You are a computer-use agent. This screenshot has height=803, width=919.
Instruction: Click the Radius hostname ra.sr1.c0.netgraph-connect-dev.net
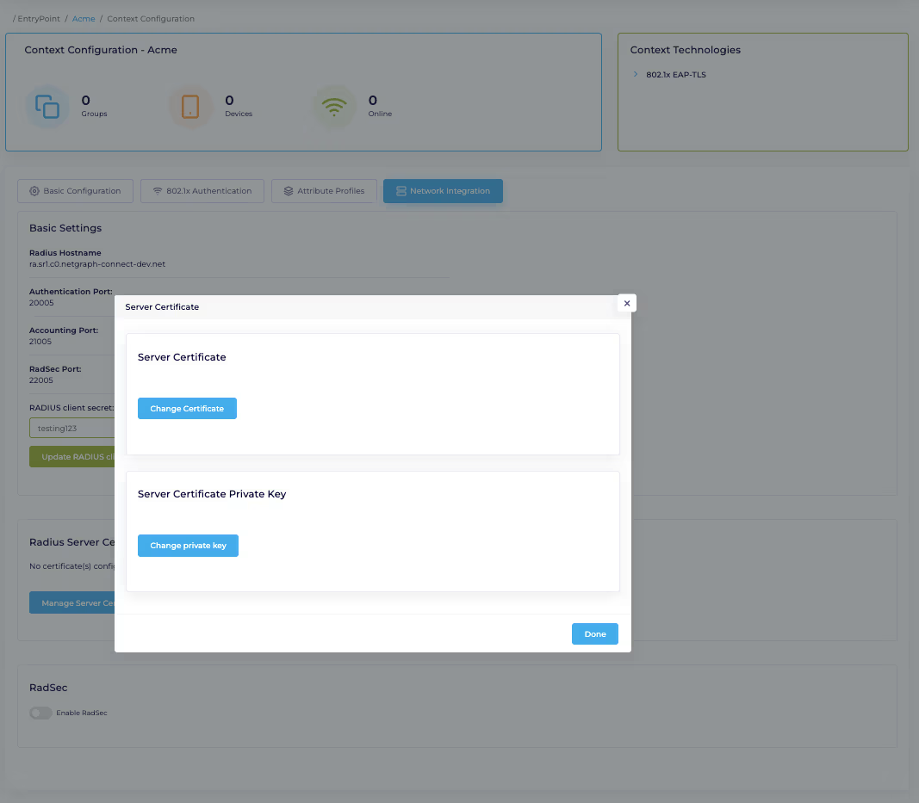[97, 264]
